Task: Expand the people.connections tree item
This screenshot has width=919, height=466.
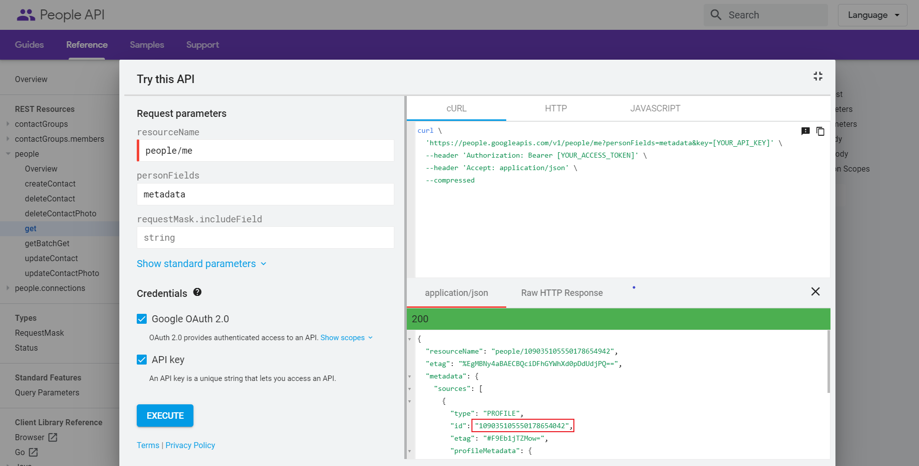Action: coord(8,288)
